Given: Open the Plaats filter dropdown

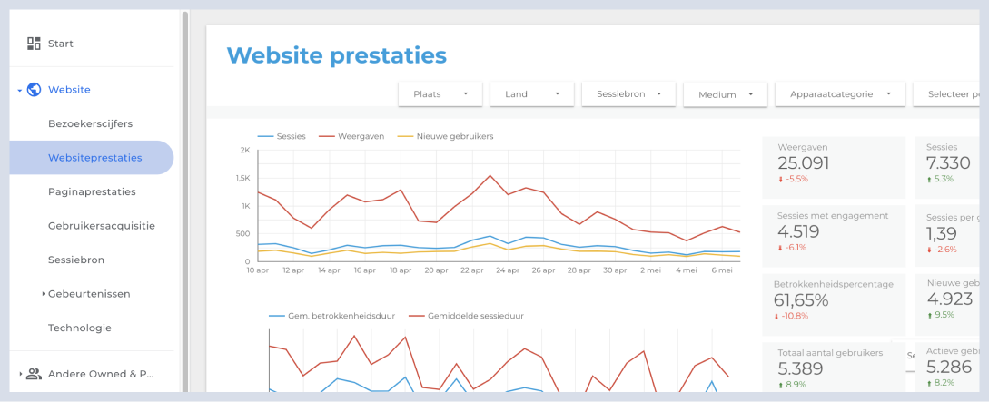Looking at the screenshot, I should click(x=440, y=93).
